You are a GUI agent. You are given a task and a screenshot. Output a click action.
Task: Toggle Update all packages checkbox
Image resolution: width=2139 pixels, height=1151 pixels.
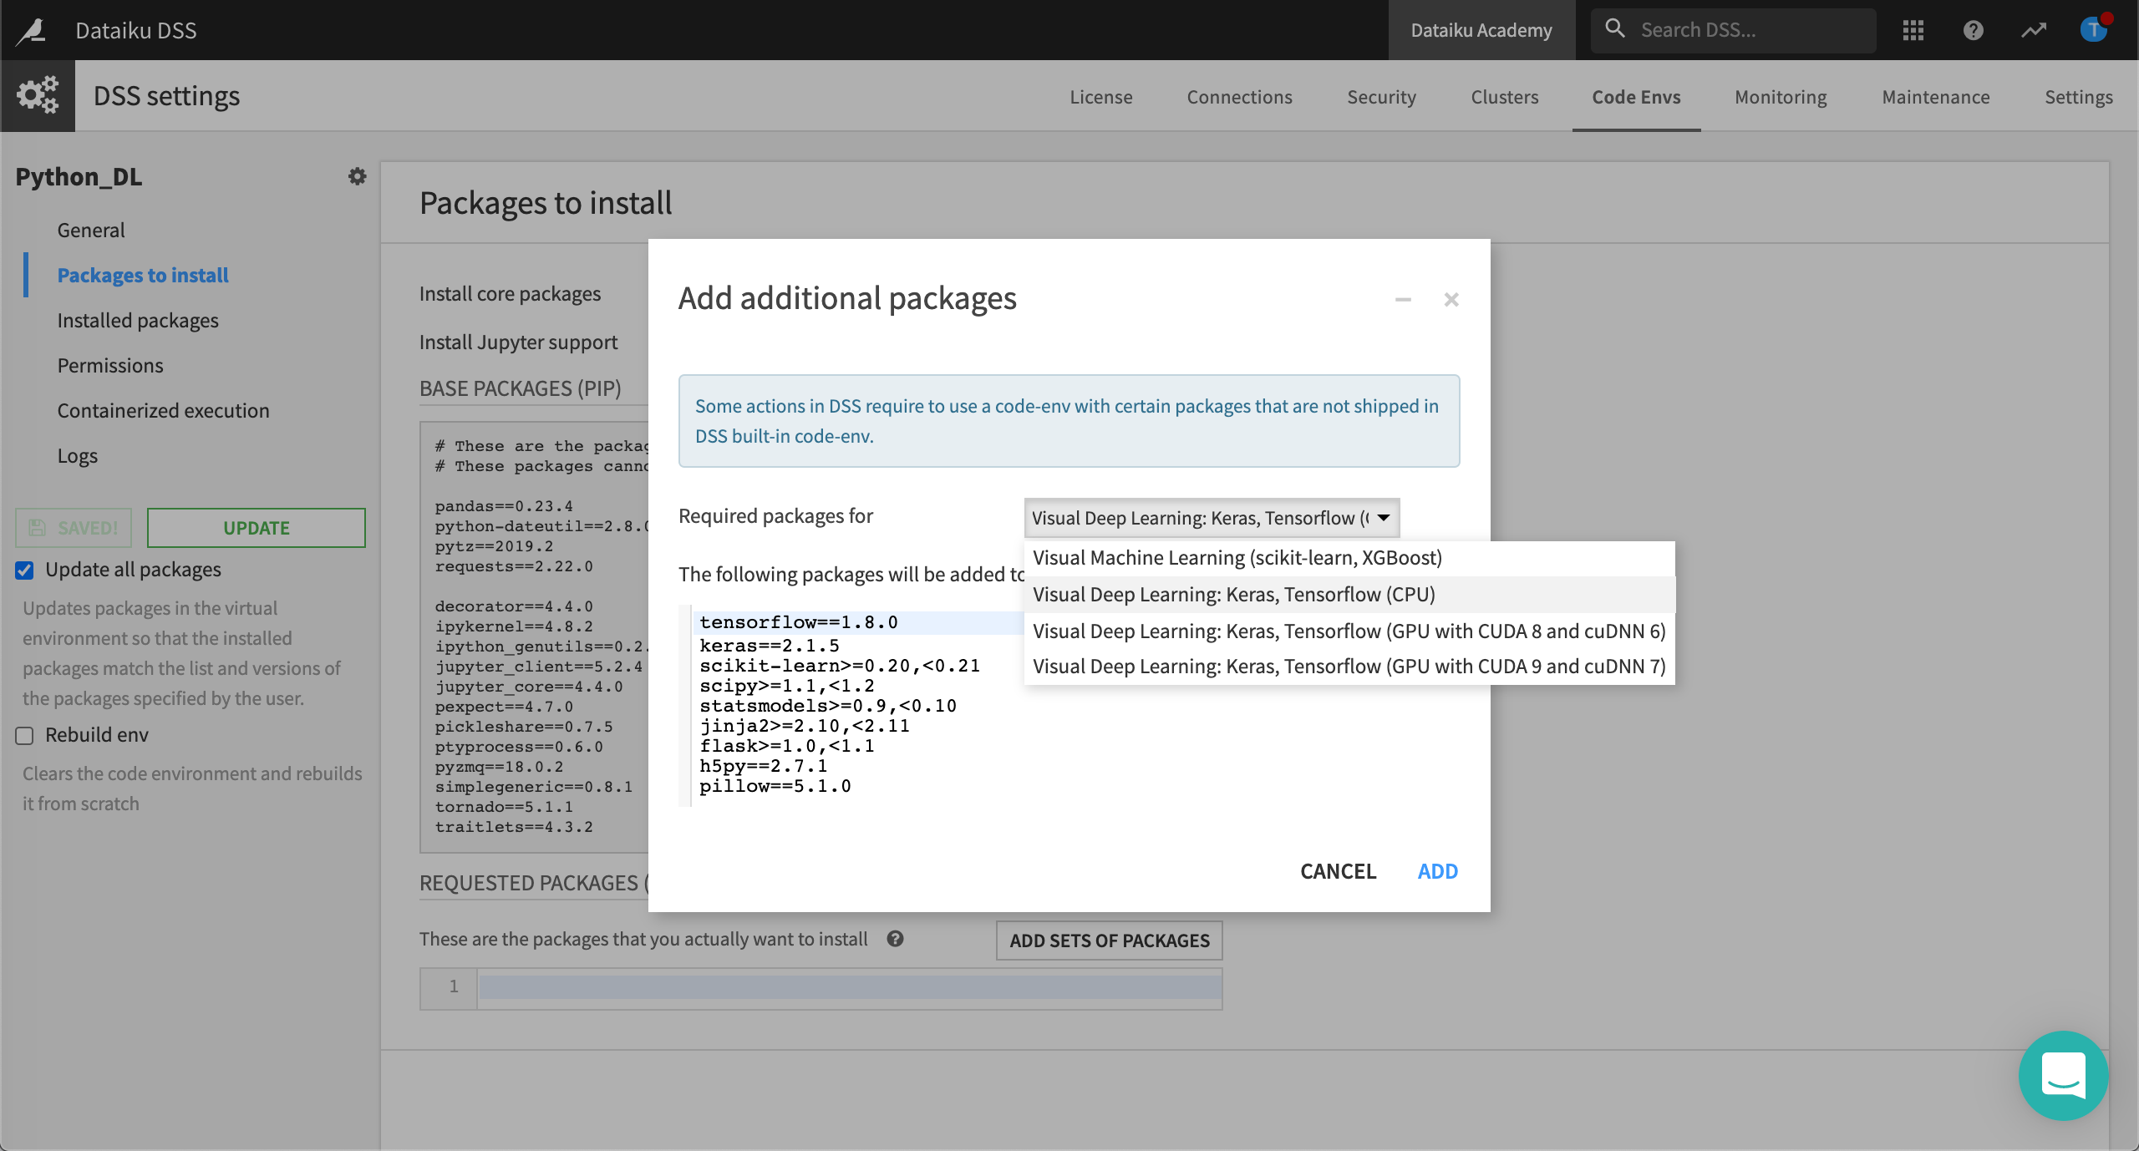tap(24, 570)
